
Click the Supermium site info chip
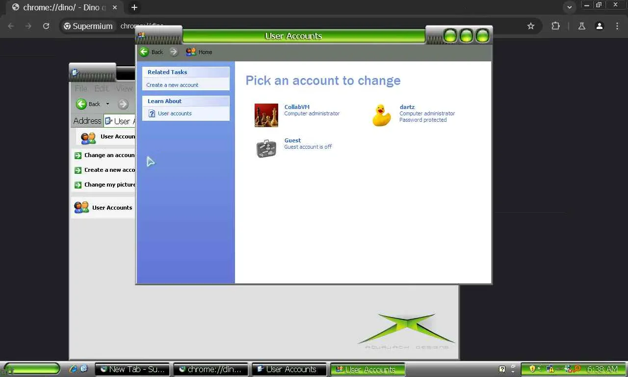[88, 26]
